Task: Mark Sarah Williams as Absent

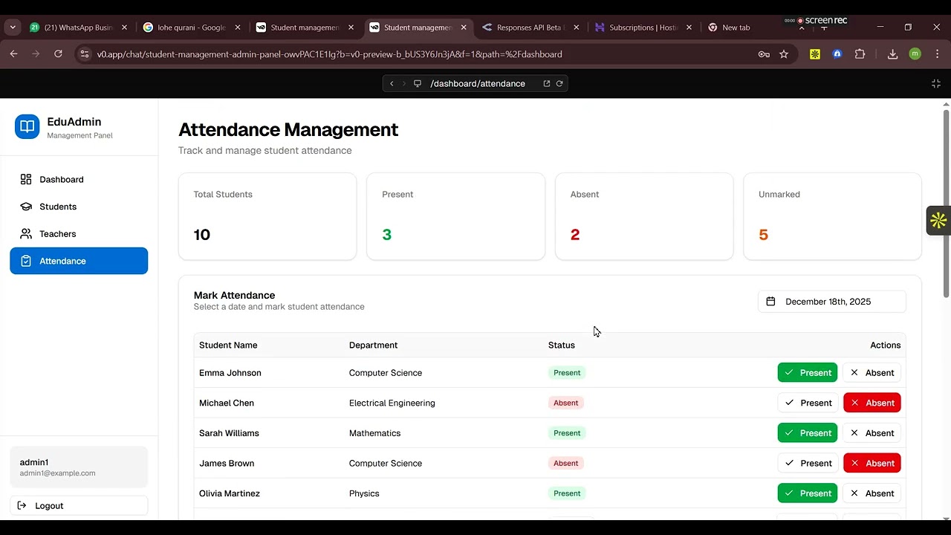Action: click(872, 433)
